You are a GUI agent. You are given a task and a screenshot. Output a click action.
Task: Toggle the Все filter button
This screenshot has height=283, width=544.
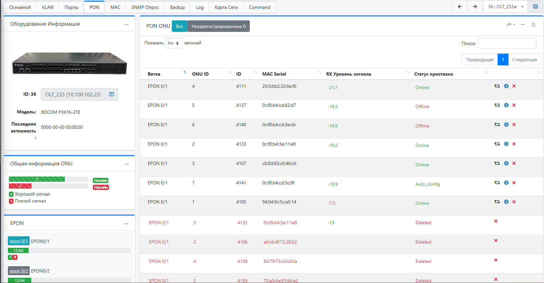(x=179, y=26)
